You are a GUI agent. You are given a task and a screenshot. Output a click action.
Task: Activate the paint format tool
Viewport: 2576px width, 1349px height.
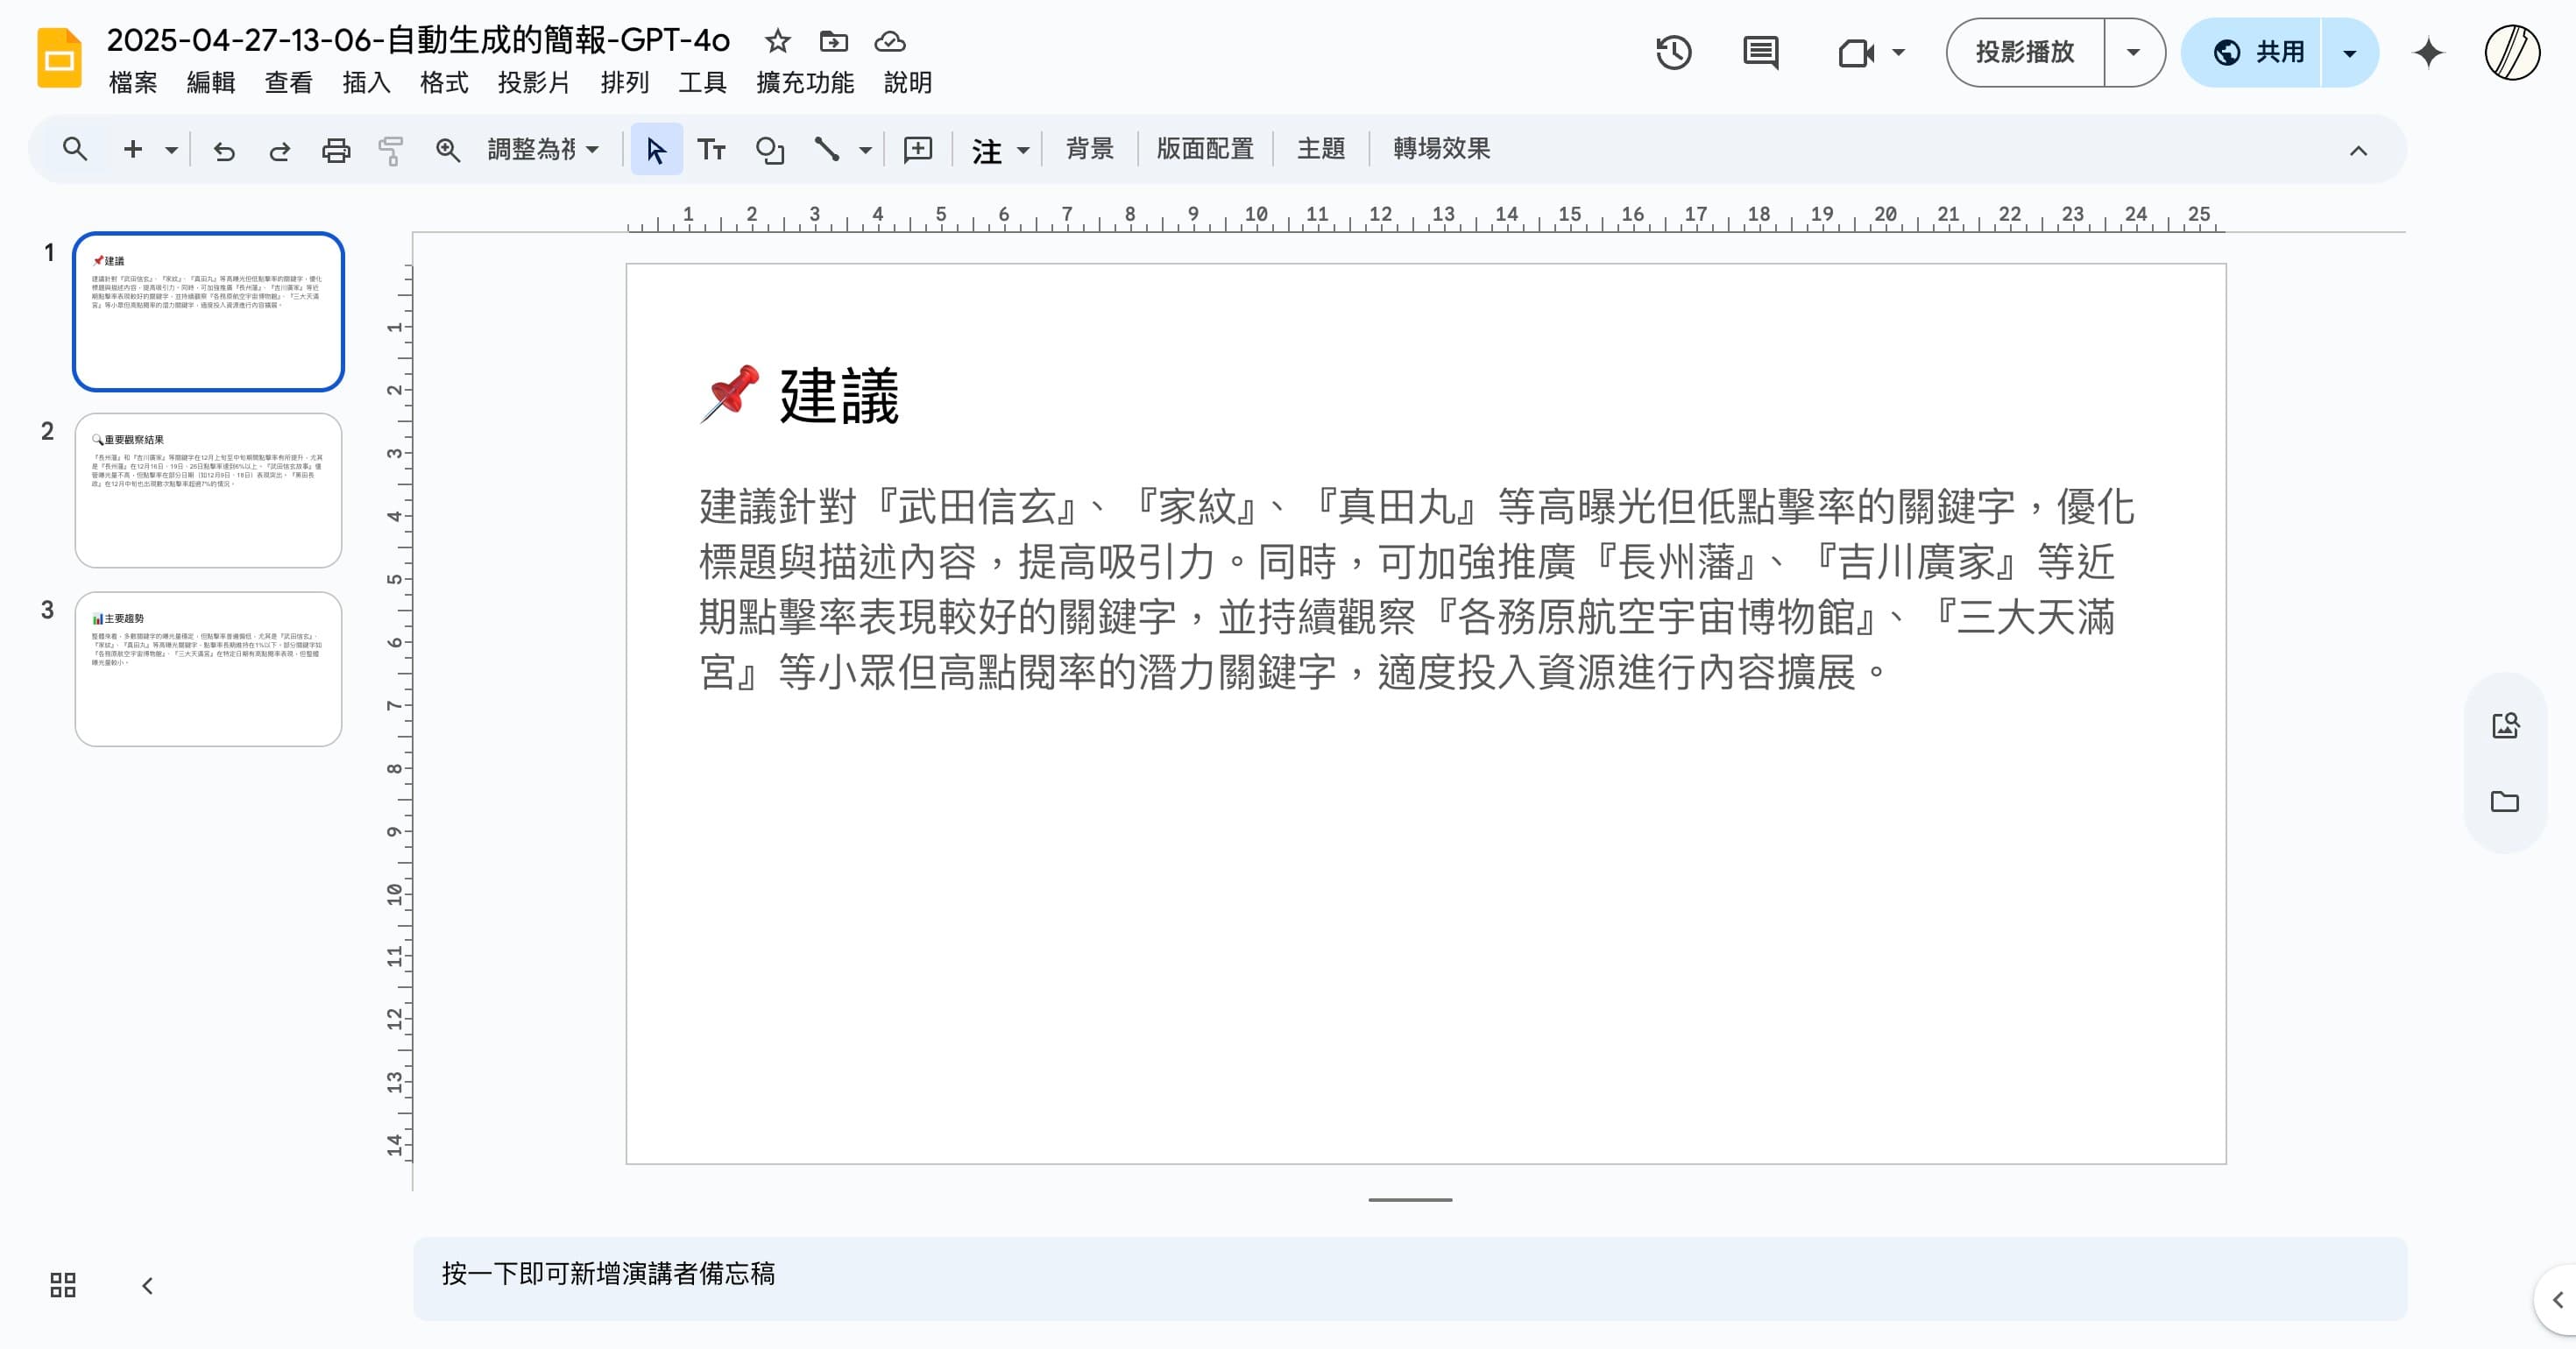tap(390, 148)
